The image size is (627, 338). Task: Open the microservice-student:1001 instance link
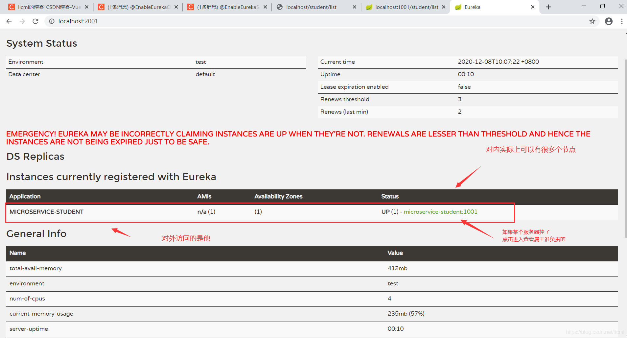coord(440,212)
